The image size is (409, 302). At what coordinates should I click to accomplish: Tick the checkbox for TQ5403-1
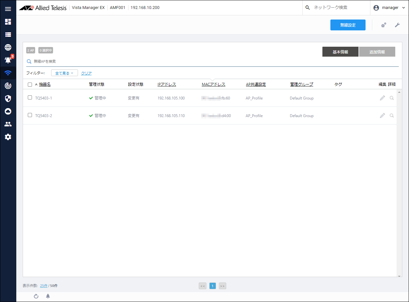point(30,98)
